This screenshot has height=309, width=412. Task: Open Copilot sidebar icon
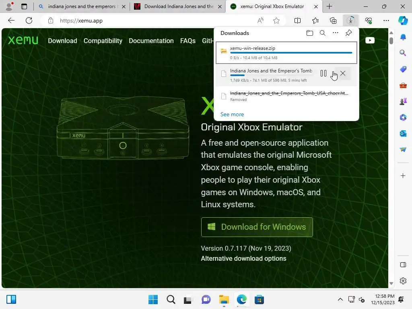coord(403,21)
